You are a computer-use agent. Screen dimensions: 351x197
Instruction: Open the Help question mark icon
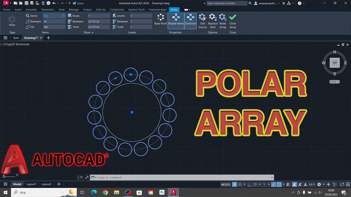click(x=299, y=3)
